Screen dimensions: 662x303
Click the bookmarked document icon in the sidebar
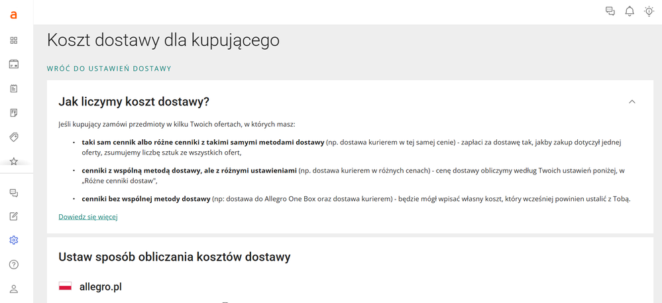pyautogui.click(x=14, y=113)
